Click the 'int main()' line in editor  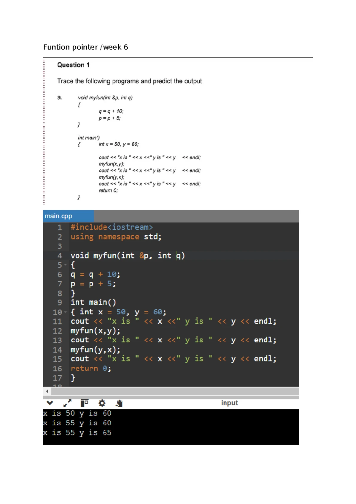(x=93, y=303)
